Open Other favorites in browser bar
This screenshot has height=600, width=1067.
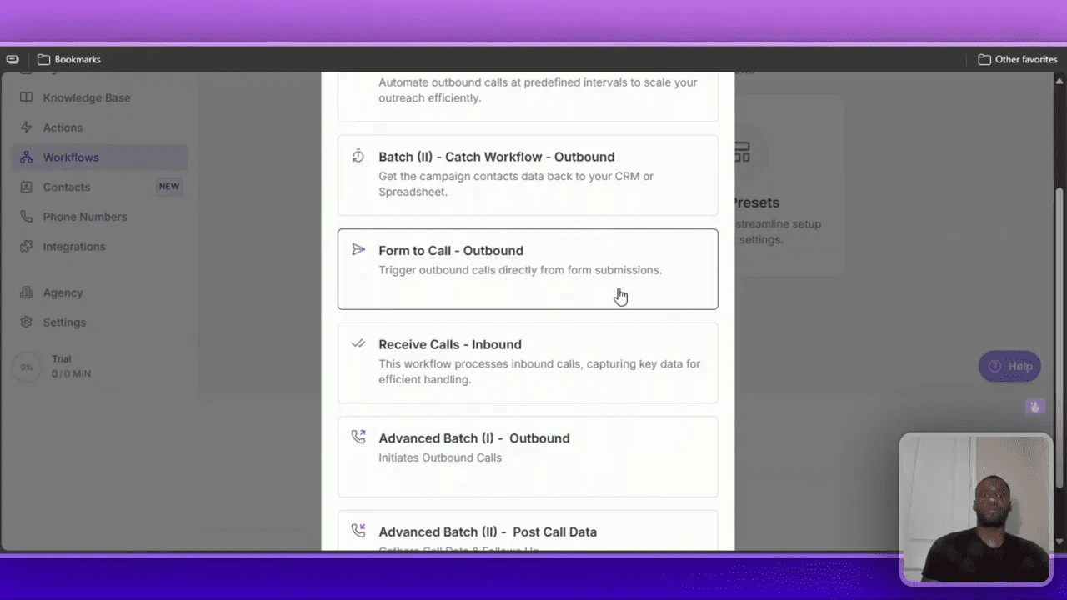1018,59
